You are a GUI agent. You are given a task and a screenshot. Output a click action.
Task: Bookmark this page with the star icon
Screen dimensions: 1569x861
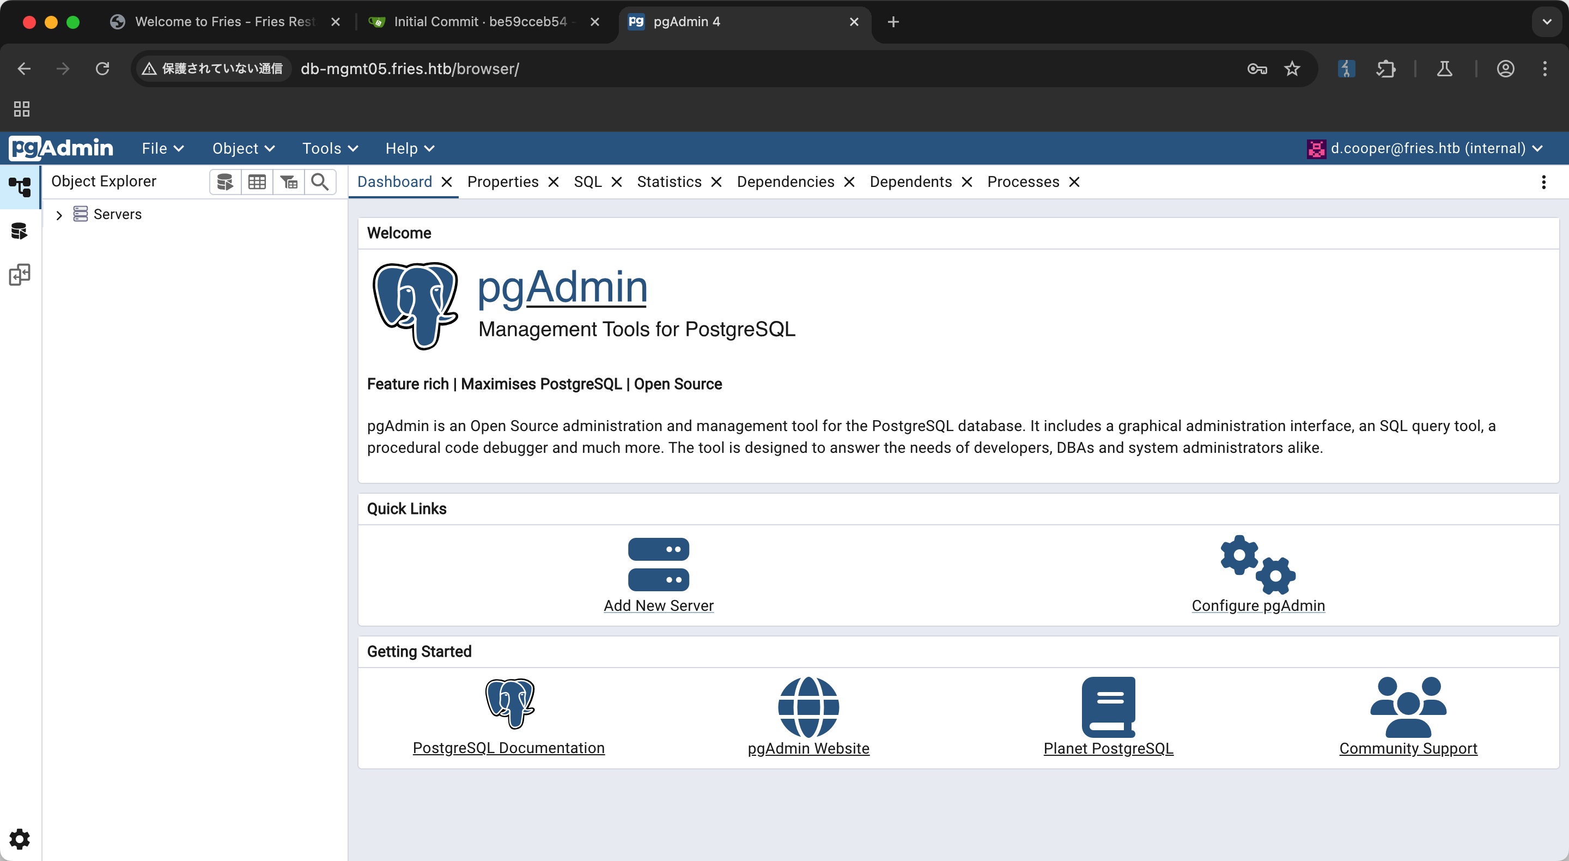tap(1292, 69)
